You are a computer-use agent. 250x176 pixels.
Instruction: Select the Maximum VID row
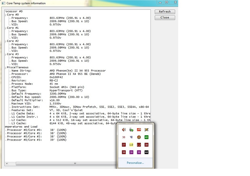36,104
